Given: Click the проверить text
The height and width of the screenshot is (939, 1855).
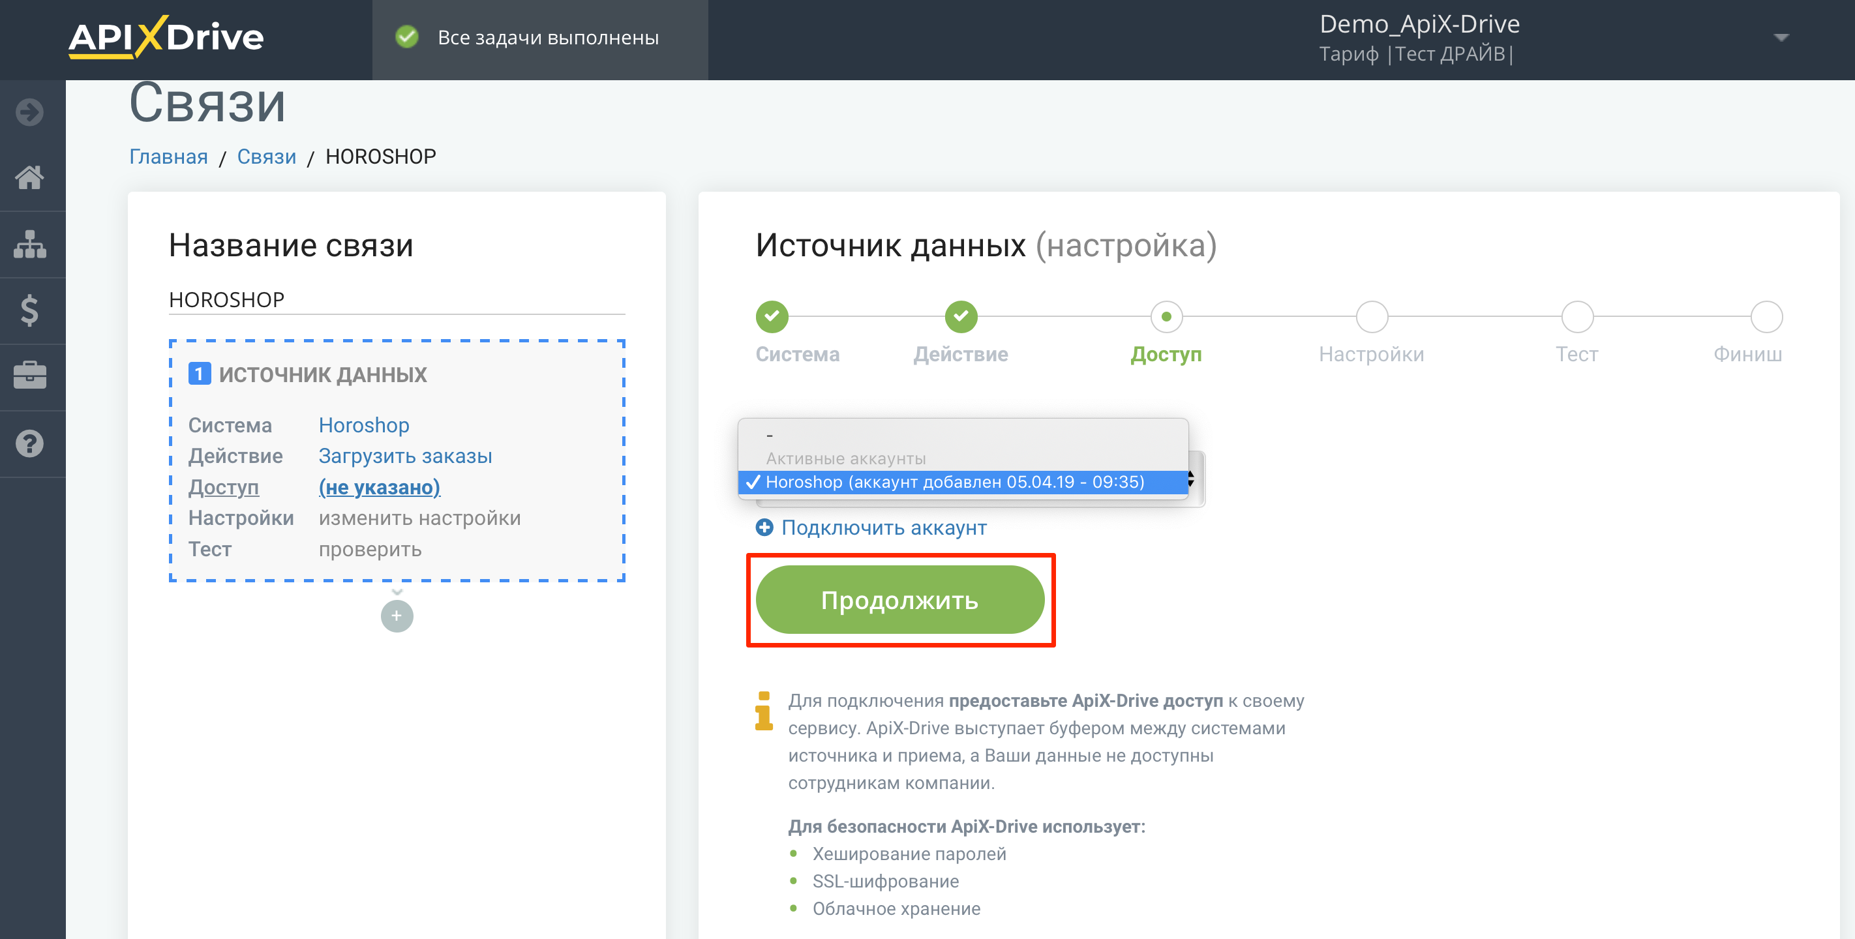Looking at the screenshot, I should point(370,550).
